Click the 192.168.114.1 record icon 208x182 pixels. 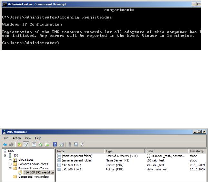coord(59,165)
